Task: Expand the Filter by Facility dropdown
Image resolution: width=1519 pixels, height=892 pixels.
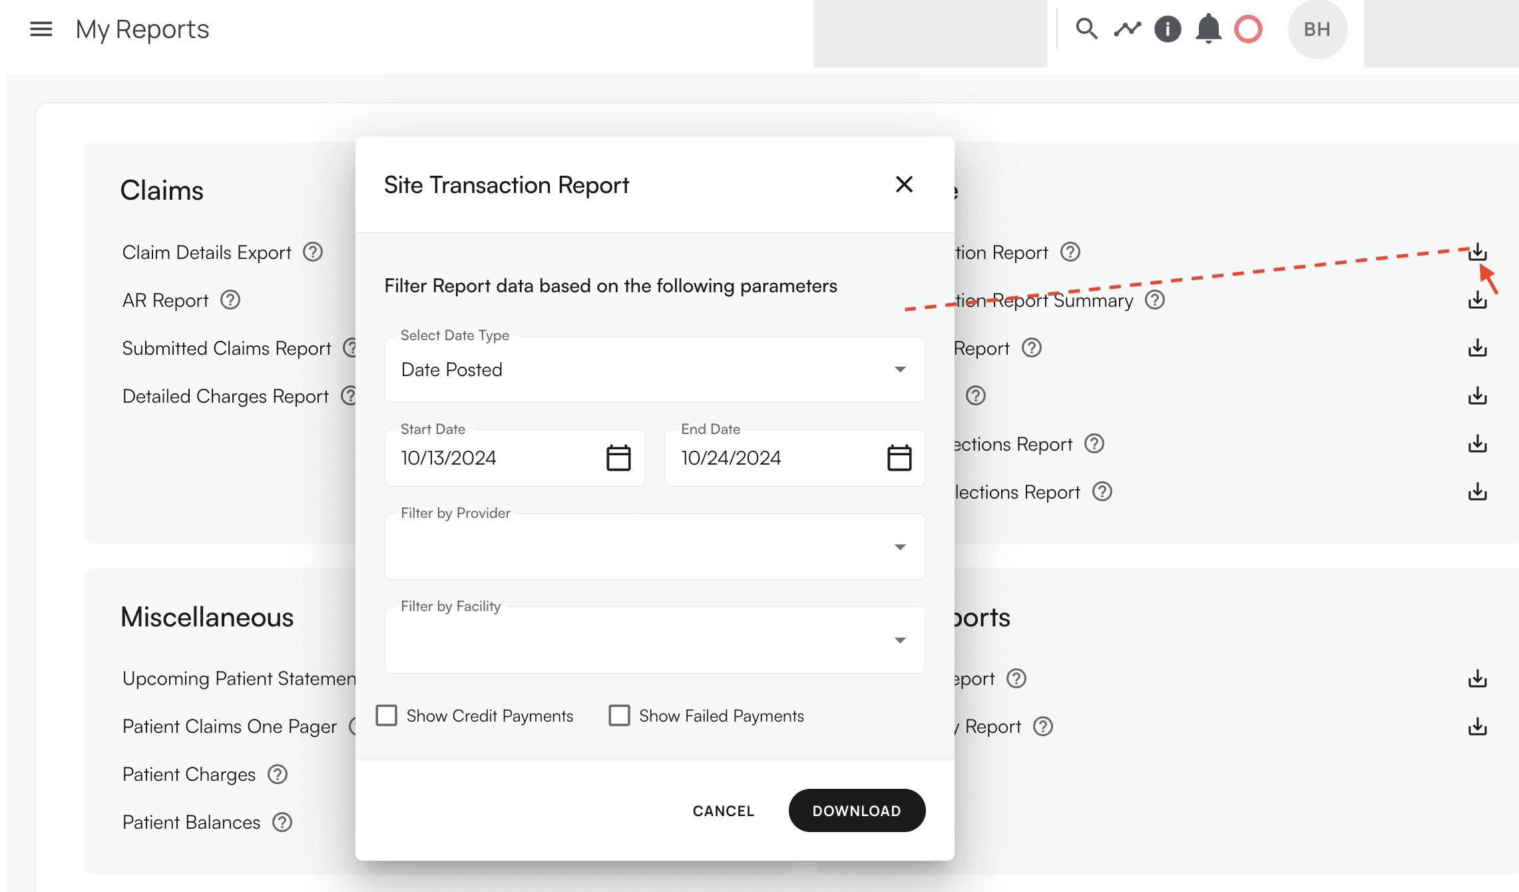Action: (654, 640)
